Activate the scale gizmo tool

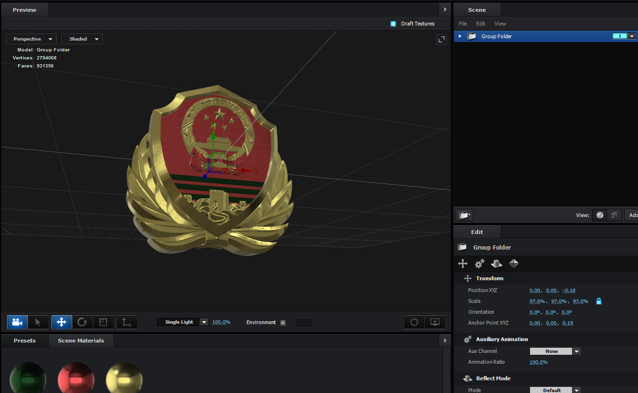pos(103,322)
